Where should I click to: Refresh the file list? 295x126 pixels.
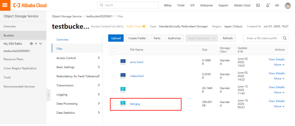click(x=228, y=38)
